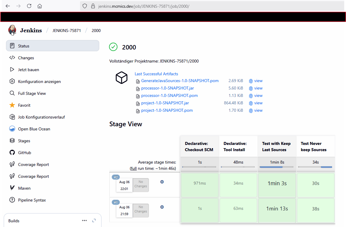Open Last Successful Artifacts link
This screenshot has height=227, width=346.
[x=156, y=74]
